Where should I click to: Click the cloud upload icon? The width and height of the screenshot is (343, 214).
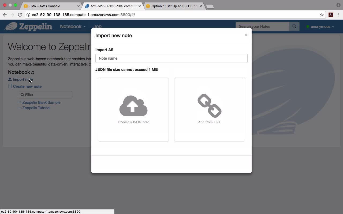coord(133,106)
